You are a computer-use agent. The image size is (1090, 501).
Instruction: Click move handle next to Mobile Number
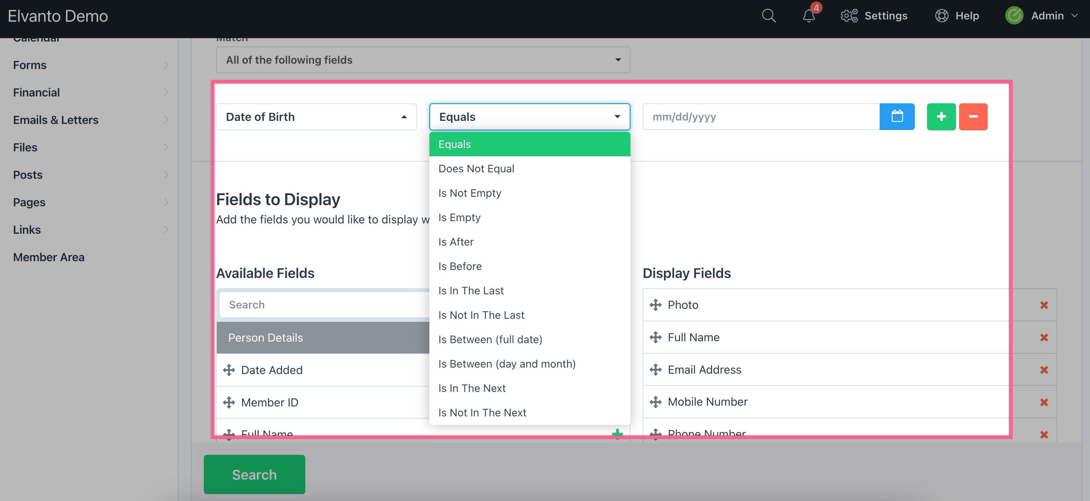(655, 401)
